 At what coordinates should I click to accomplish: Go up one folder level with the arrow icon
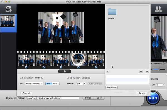click(x=107, y=71)
